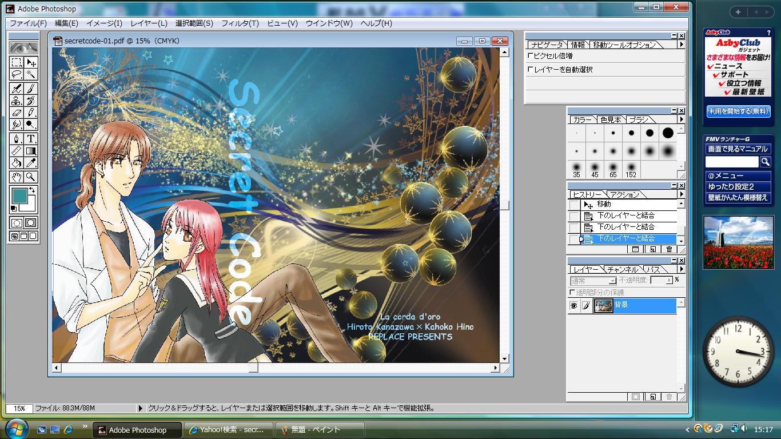Open the Layers palette flyout menu arrow
781x439 pixels.
[x=681, y=269]
